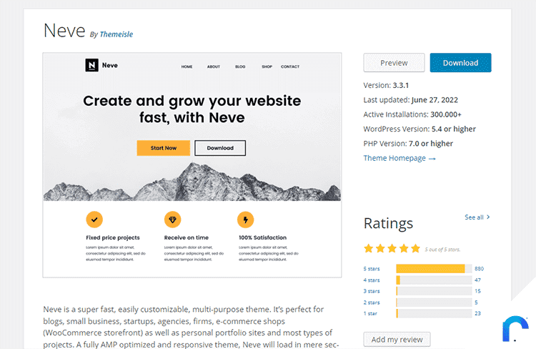
Task: Click the outlined Download button in preview
Action: 220,148
